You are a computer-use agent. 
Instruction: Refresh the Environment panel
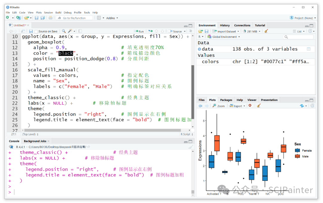(310, 31)
